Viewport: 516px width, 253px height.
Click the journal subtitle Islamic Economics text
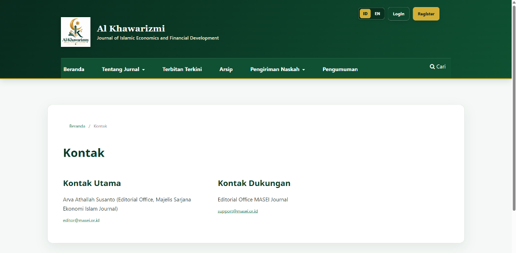point(158,38)
